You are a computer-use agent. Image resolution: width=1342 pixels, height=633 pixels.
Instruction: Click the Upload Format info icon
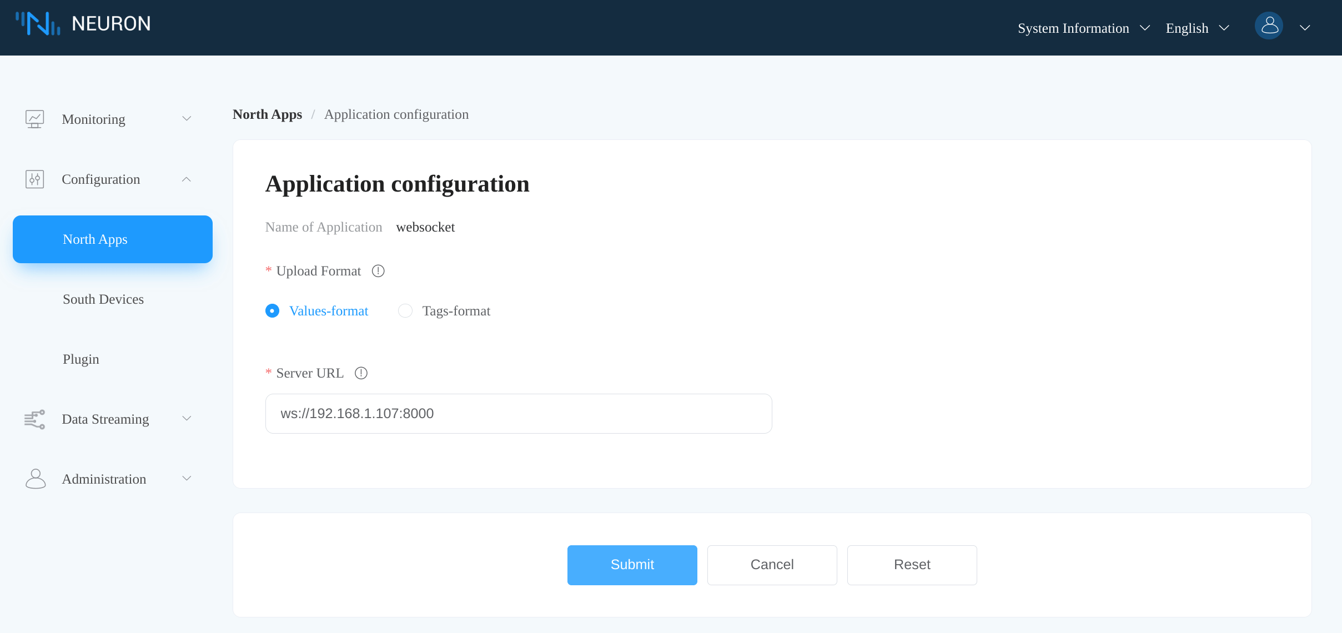pos(378,271)
